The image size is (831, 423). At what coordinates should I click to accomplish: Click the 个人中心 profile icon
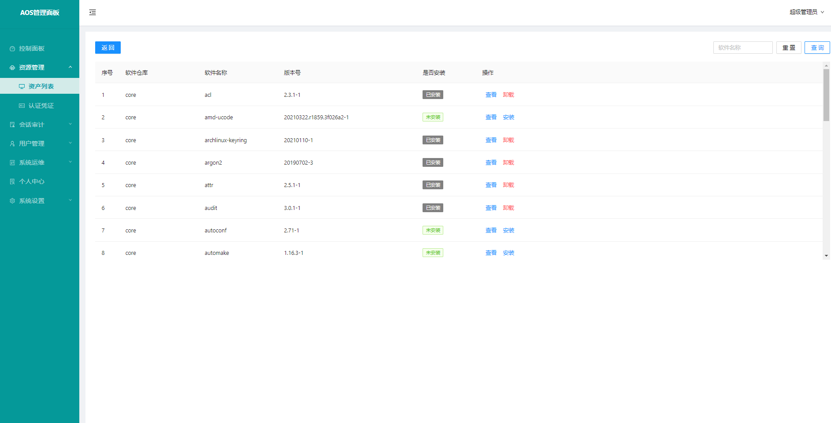click(12, 182)
